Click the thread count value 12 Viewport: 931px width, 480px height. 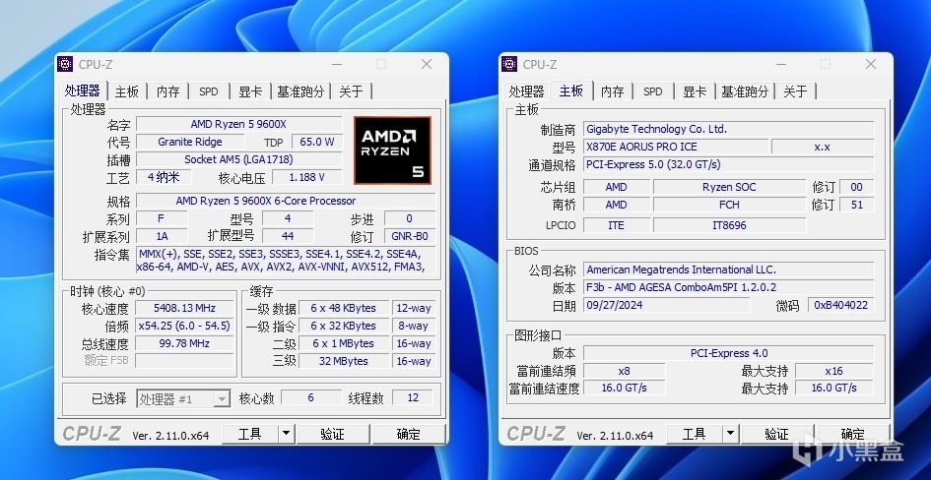click(x=413, y=397)
